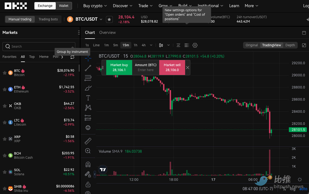Open the Meme markets tab
Viewport: 309px width, 194px height.
(x=44, y=57)
